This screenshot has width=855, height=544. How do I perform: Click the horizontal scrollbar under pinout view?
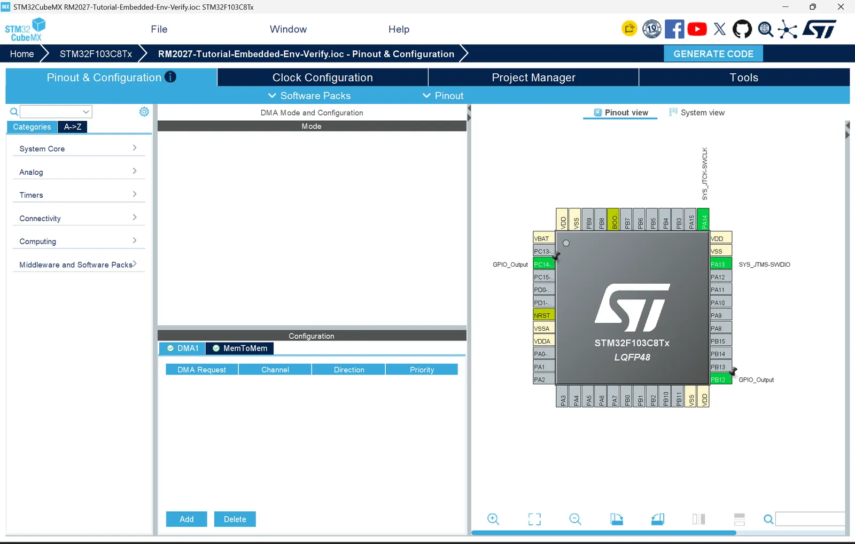tap(604, 532)
